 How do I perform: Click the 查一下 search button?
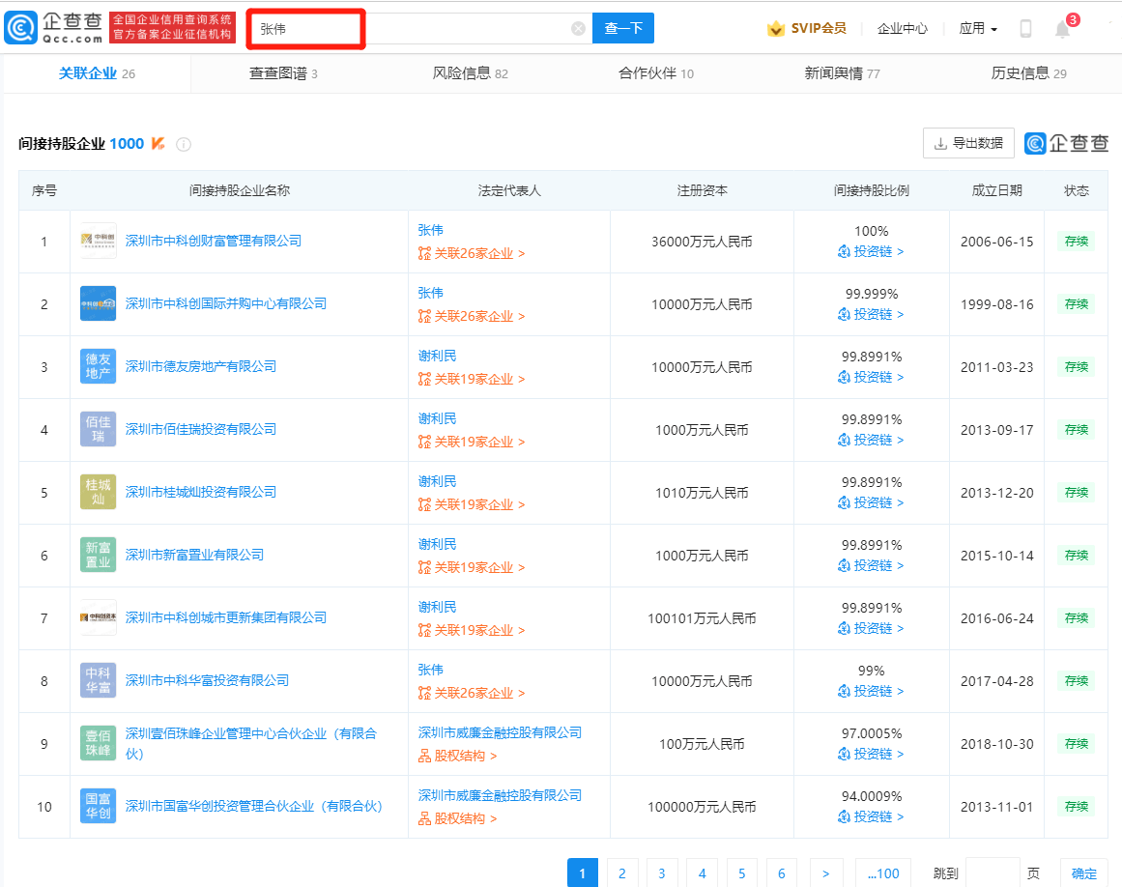[x=623, y=29]
